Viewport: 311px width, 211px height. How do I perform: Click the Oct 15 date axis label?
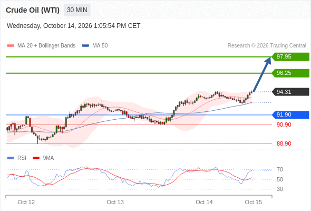[254, 202]
